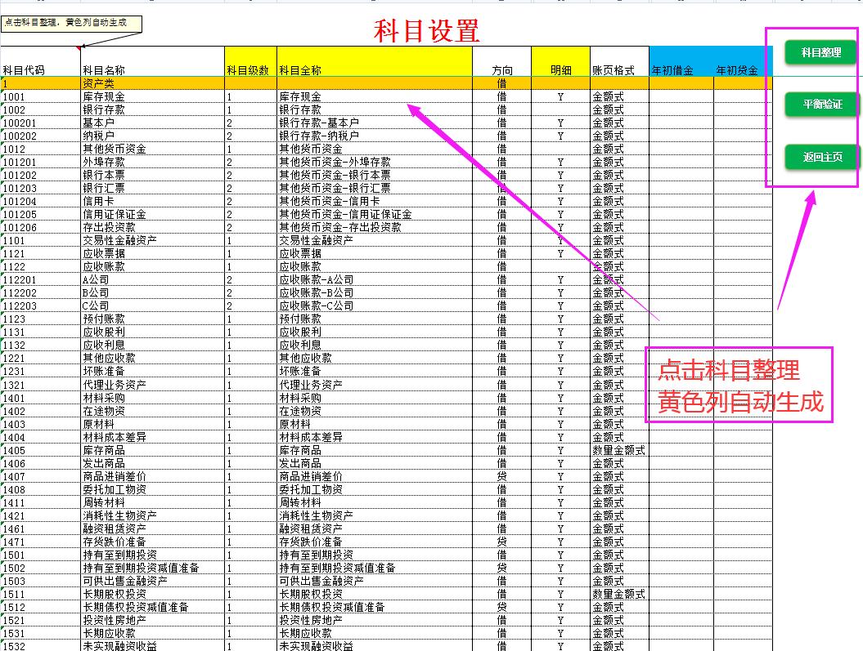
Task: Click the 返回主页 green button
Action: 822,157
